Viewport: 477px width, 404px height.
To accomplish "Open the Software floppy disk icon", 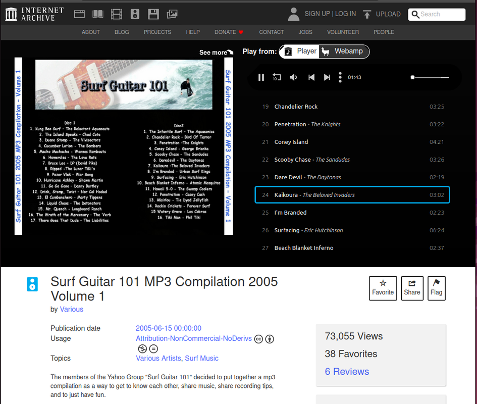I will point(153,14).
